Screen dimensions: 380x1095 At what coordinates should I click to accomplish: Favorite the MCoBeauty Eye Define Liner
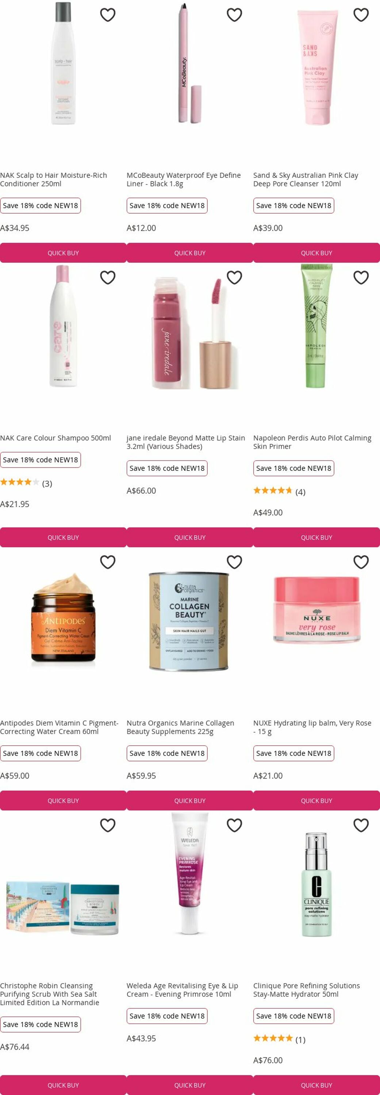pos(234,15)
